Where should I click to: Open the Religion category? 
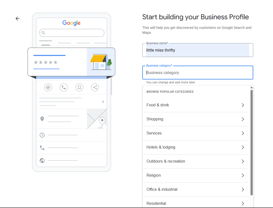[196, 176]
